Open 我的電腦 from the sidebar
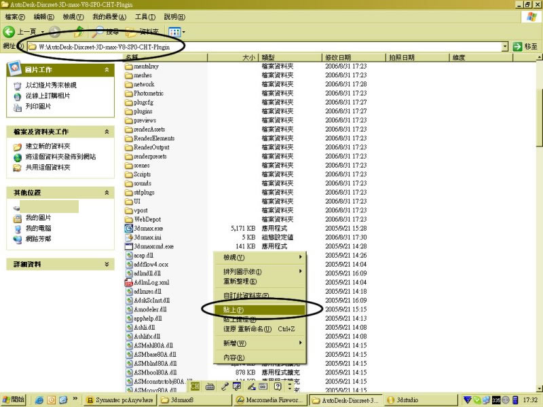The width and height of the screenshot is (543, 407). pos(38,229)
